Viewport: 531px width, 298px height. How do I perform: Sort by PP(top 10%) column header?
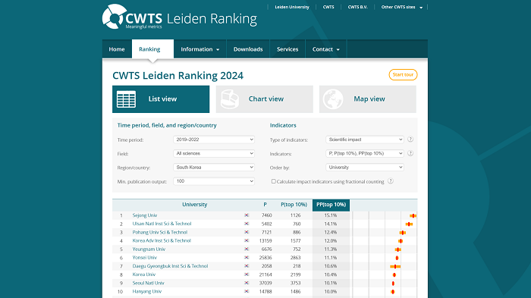(x=331, y=205)
